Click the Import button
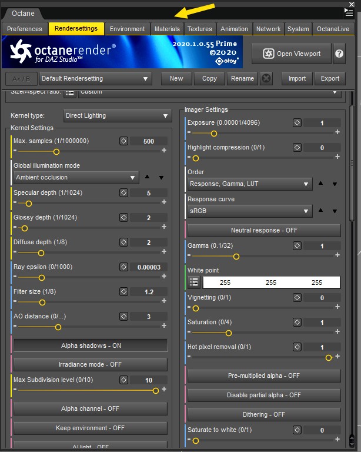Screen dimensions: 361x452 pos(297,78)
